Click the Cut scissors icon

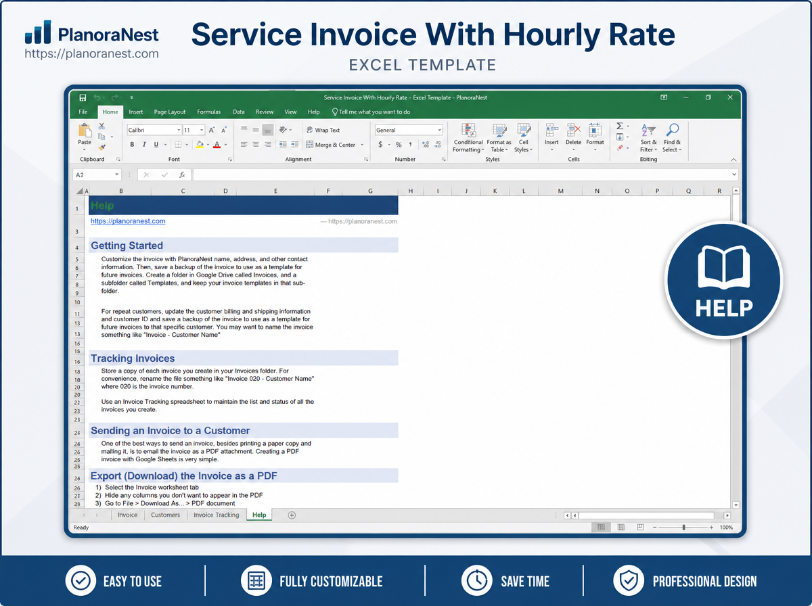(101, 126)
